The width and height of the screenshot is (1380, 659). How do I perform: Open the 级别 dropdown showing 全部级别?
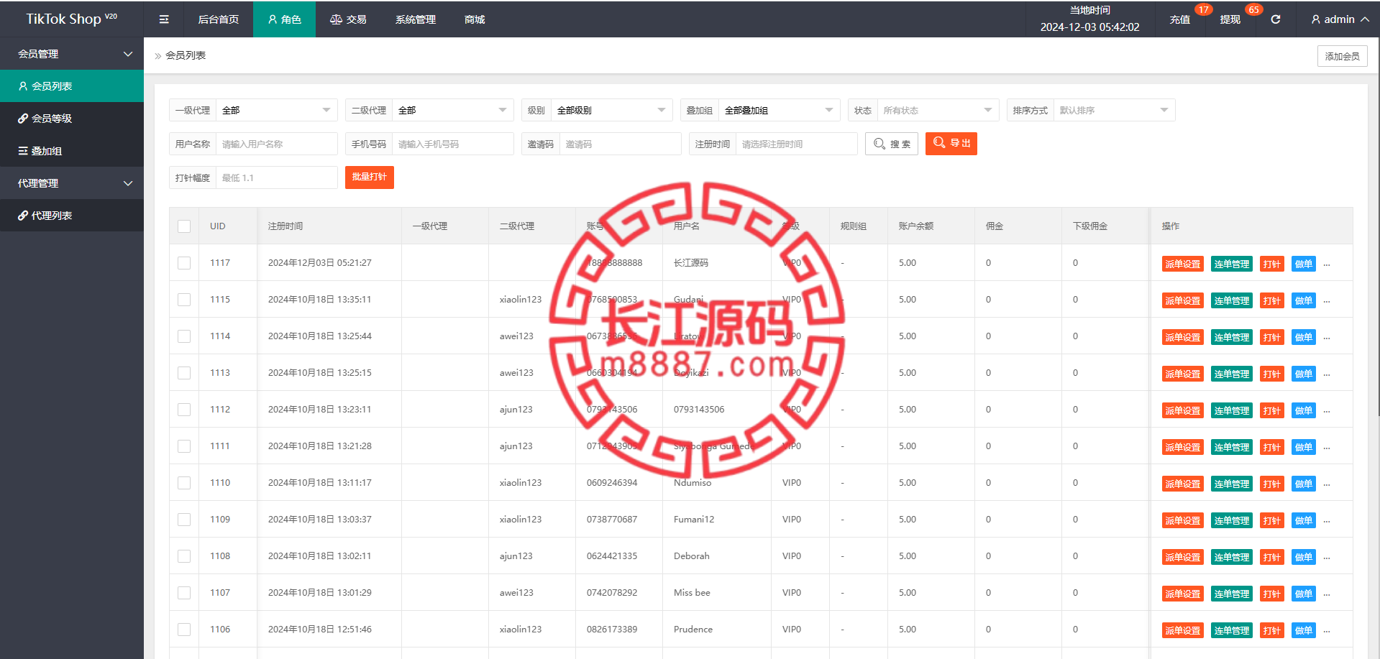pos(612,110)
